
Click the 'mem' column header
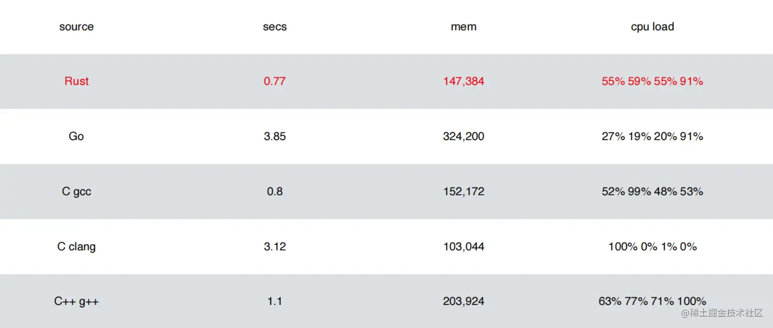coord(464,27)
